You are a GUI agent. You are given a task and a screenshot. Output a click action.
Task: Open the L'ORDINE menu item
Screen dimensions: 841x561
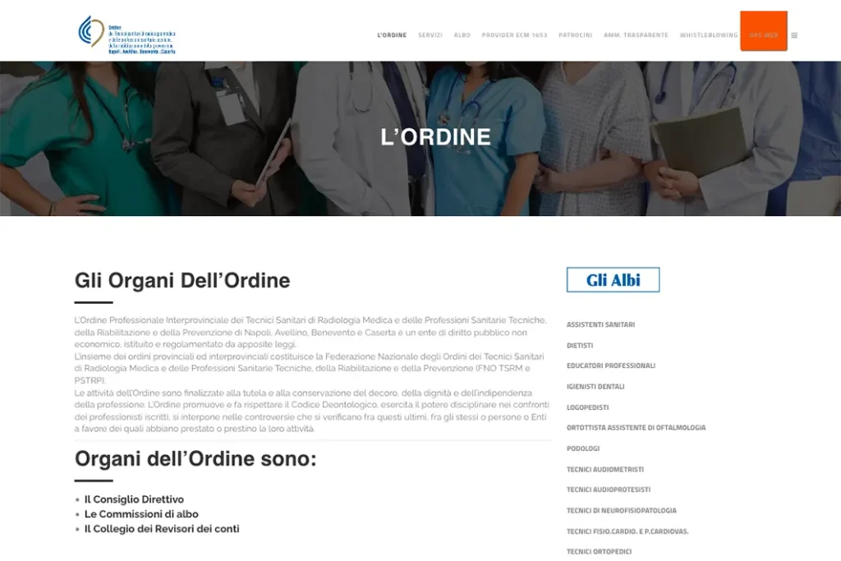(x=392, y=35)
